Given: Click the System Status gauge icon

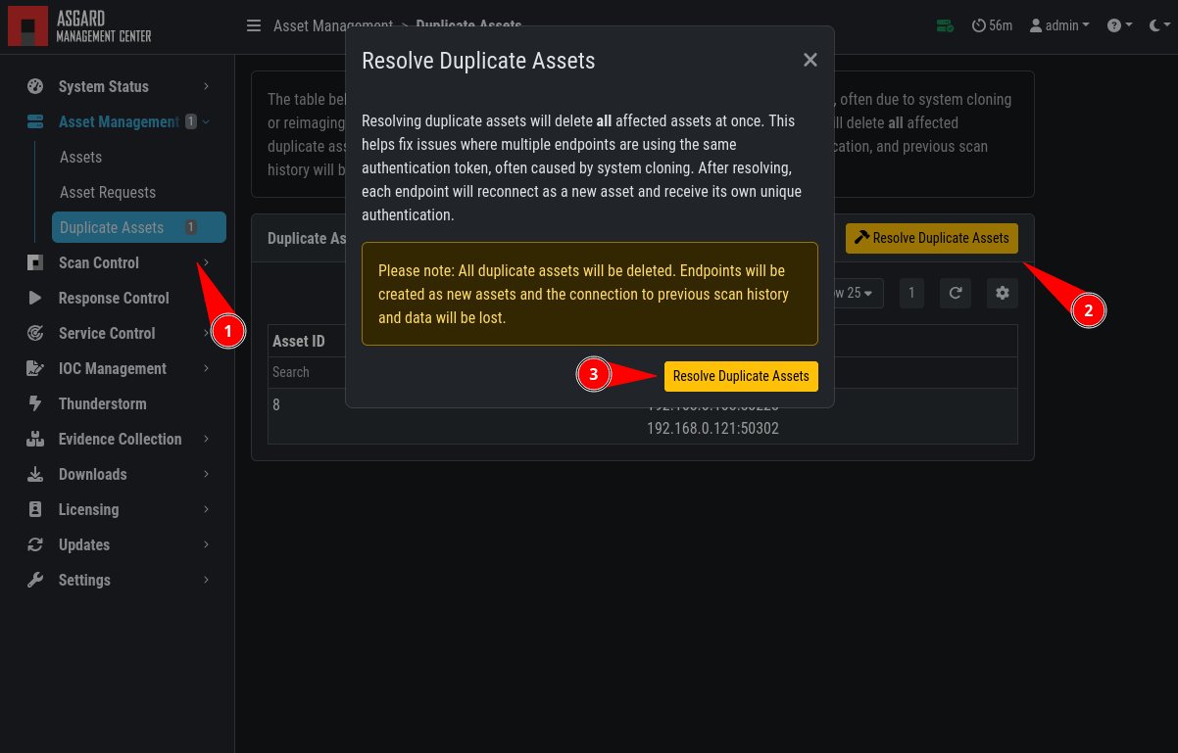Looking at the screenshot, I should coord(35,86).
